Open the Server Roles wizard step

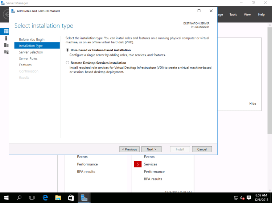(28, 59)
